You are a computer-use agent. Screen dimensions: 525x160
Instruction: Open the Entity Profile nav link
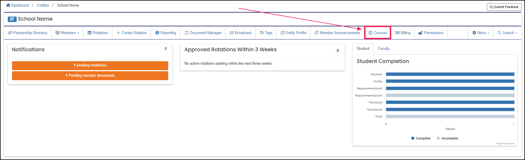pos(293,33)
